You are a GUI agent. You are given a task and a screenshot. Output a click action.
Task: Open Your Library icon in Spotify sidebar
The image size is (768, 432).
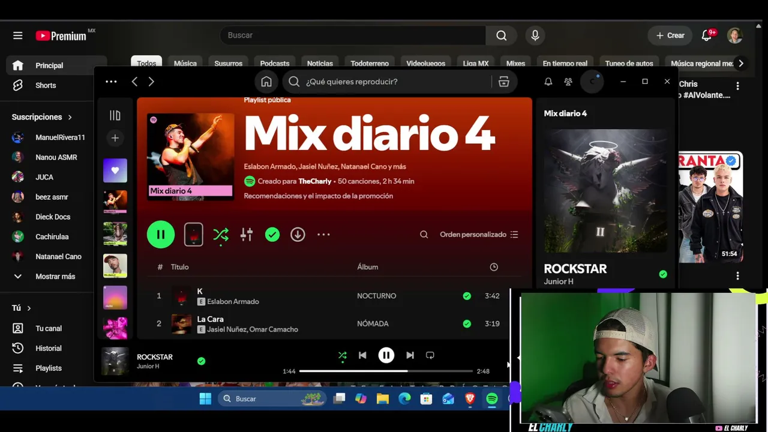point(115,115)
